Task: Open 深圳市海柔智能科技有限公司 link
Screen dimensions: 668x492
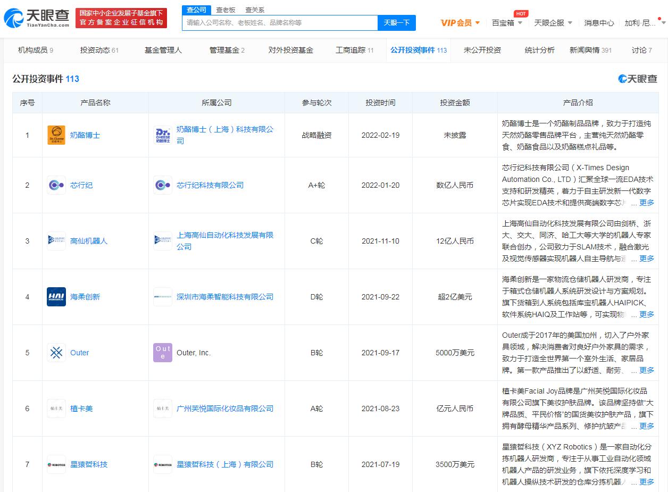Action: pyautogui.click(x=225, y=297)
